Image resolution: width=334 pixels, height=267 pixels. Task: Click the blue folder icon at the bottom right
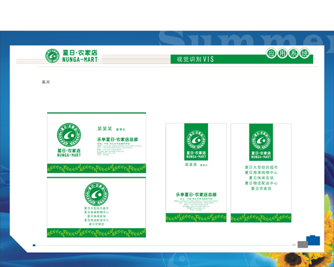[313, 240]
